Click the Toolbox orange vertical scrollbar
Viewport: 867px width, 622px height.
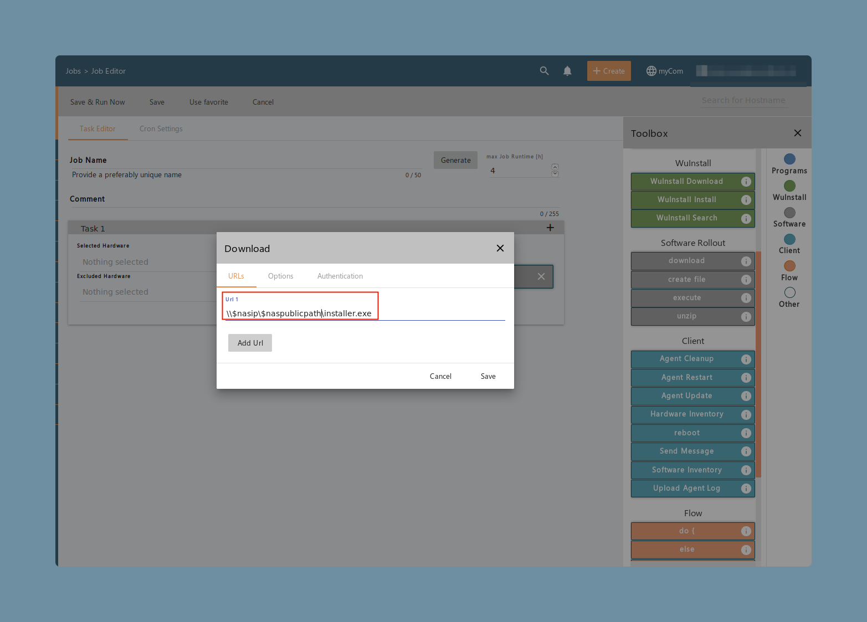click(x=758, y=364)
